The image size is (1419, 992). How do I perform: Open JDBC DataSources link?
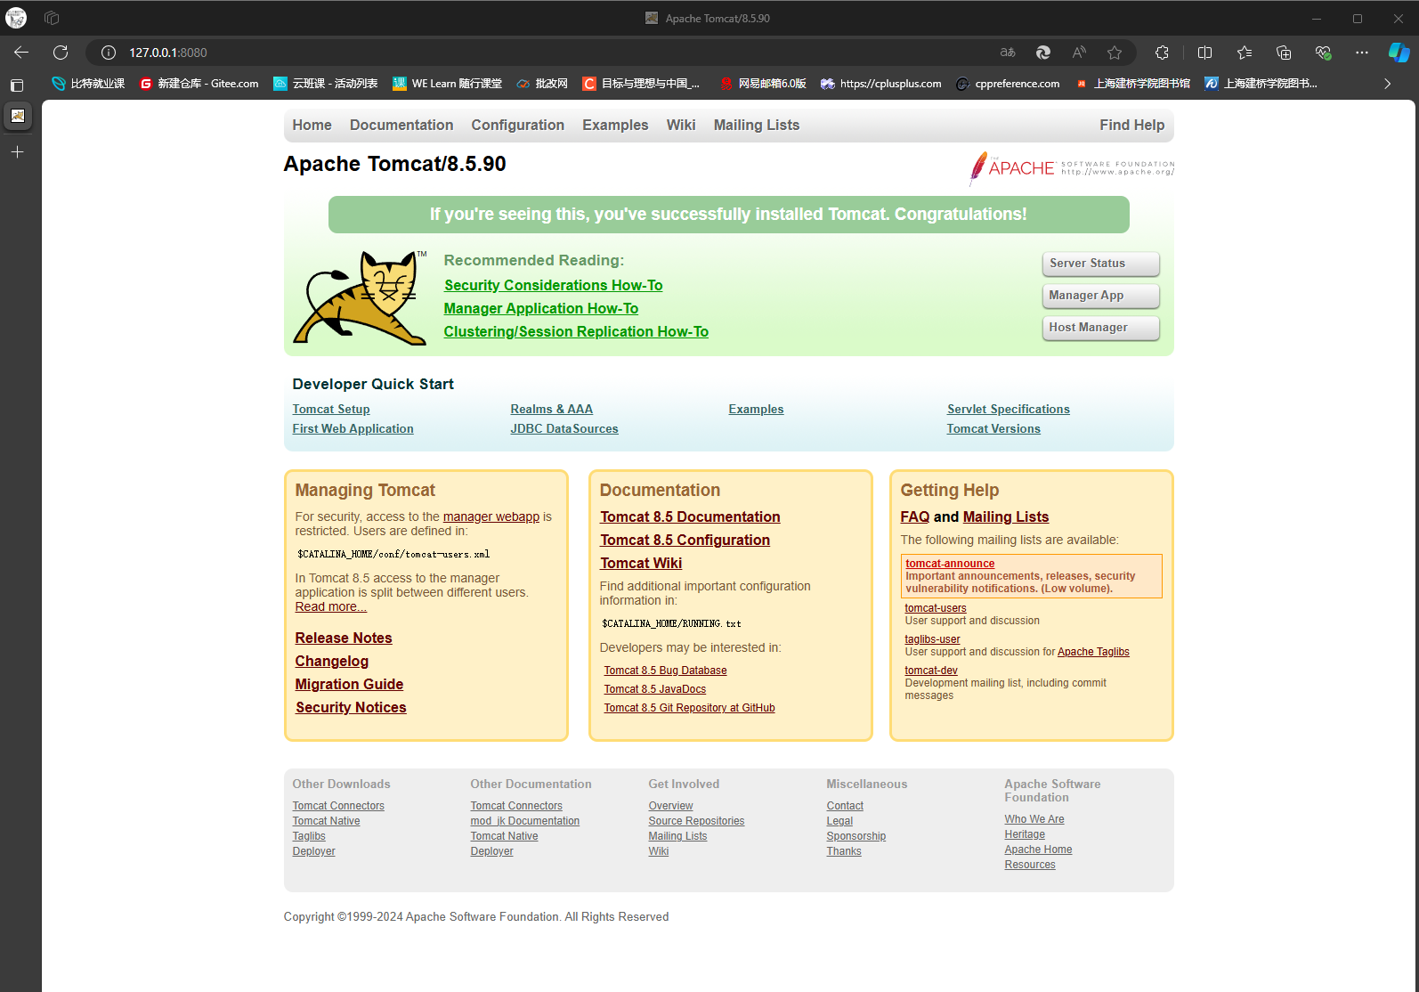point(564,429)
